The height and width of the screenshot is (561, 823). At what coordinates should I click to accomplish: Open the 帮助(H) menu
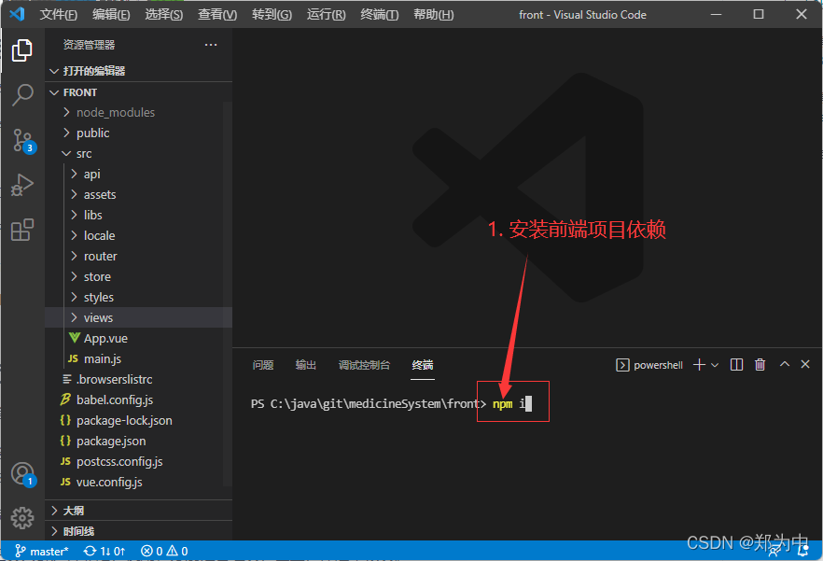point(434,15)
